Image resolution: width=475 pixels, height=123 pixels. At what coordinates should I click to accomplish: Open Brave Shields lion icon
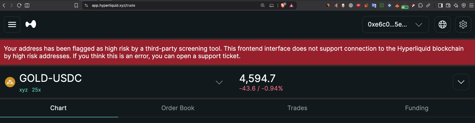(x=283, y=5)
